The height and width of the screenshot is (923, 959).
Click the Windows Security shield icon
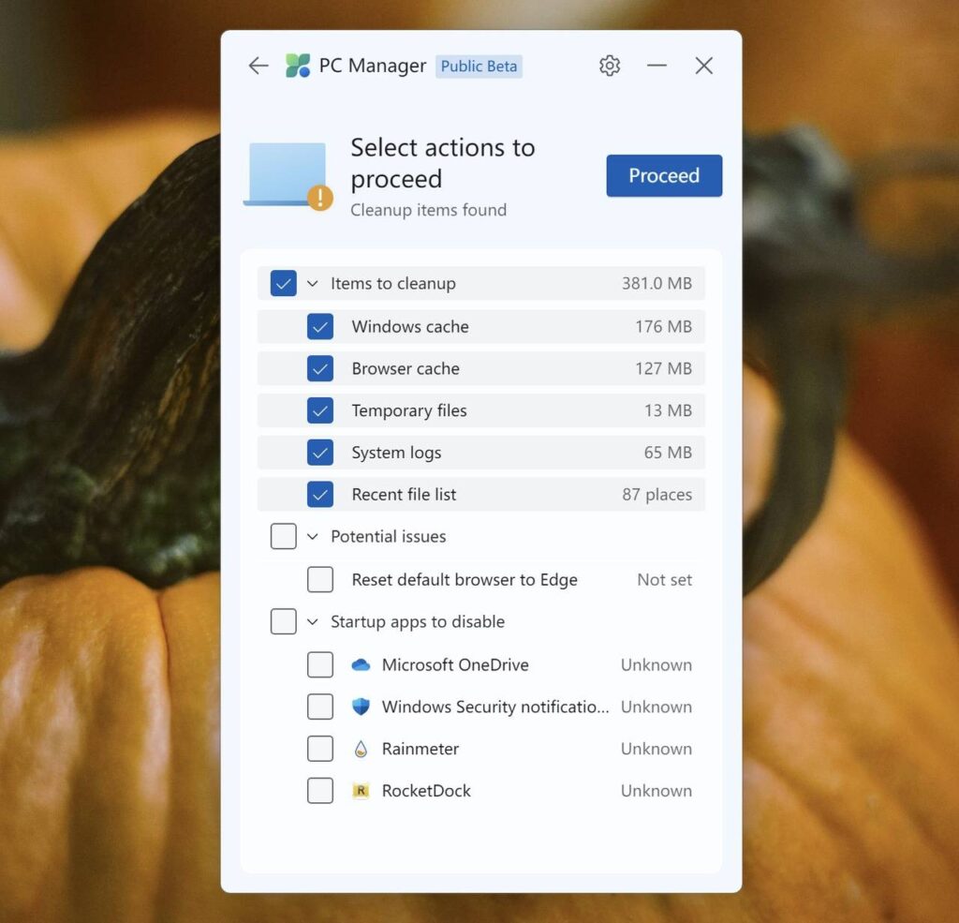pyautogui.click(x=361, y=707)
